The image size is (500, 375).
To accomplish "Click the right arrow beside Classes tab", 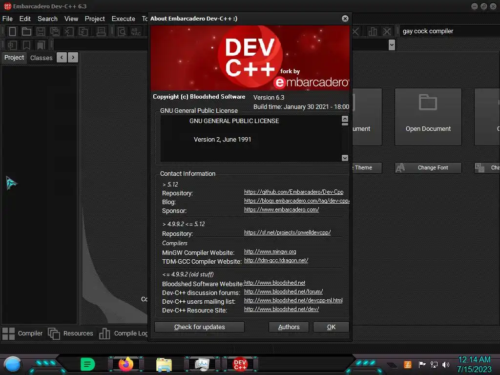I will click(x=73, y=58).
